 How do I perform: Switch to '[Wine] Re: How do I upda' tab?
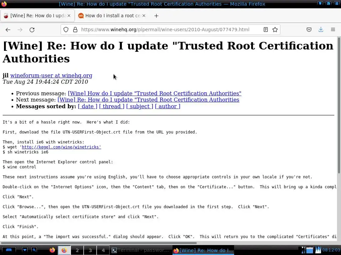[37, 16]
